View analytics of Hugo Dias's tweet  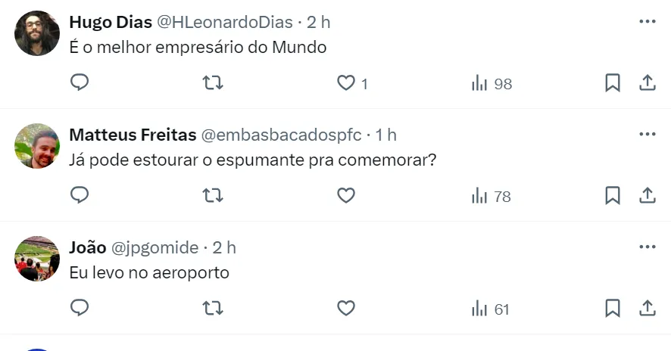[x=492, y=83]
